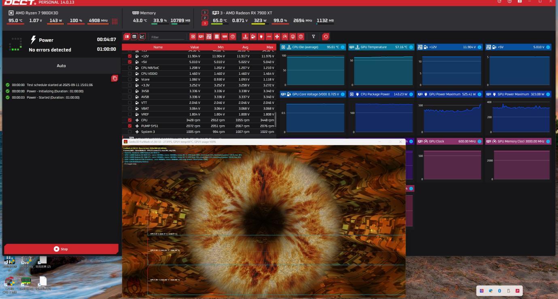Click the Bluetooth icon in system tray
This screenshot has width=558, height=299.
(499, 291)
